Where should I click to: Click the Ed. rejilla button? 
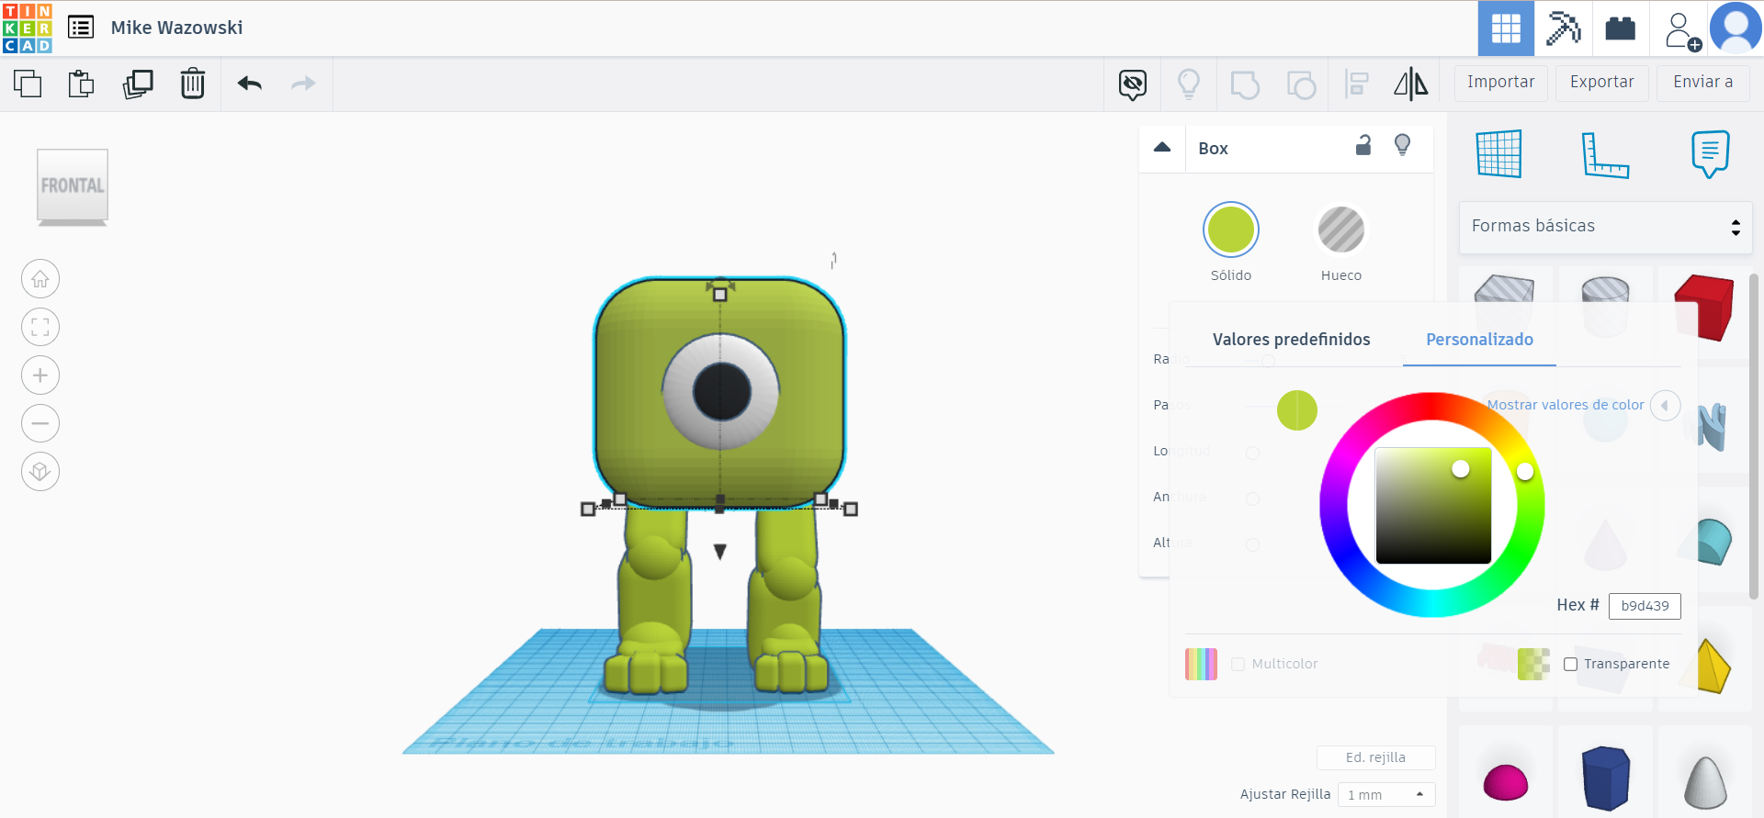[1375, 757]
